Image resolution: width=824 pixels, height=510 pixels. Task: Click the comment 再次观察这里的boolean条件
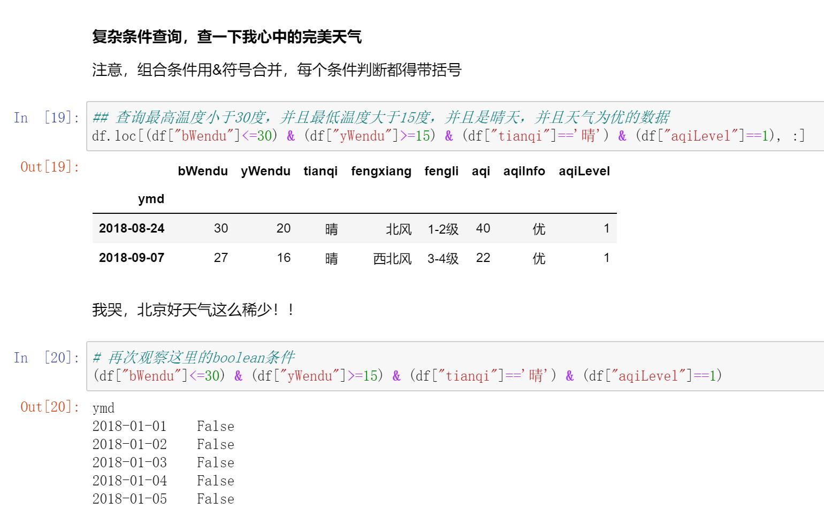tap(193, 357)
